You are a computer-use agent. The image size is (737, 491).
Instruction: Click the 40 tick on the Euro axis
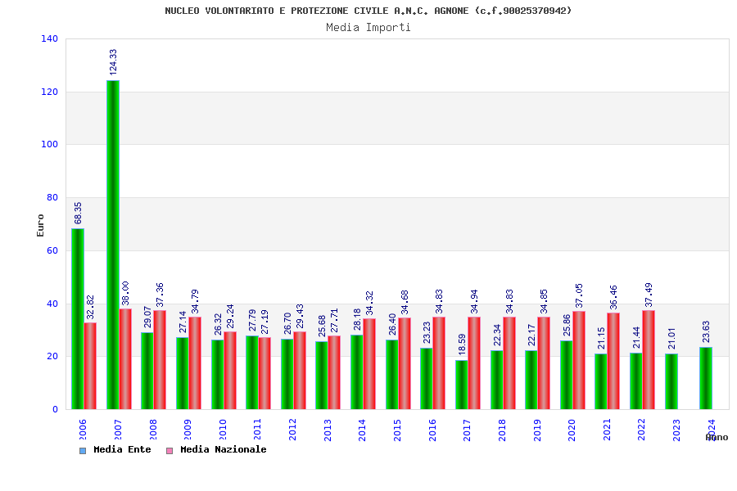pos(52,304)
